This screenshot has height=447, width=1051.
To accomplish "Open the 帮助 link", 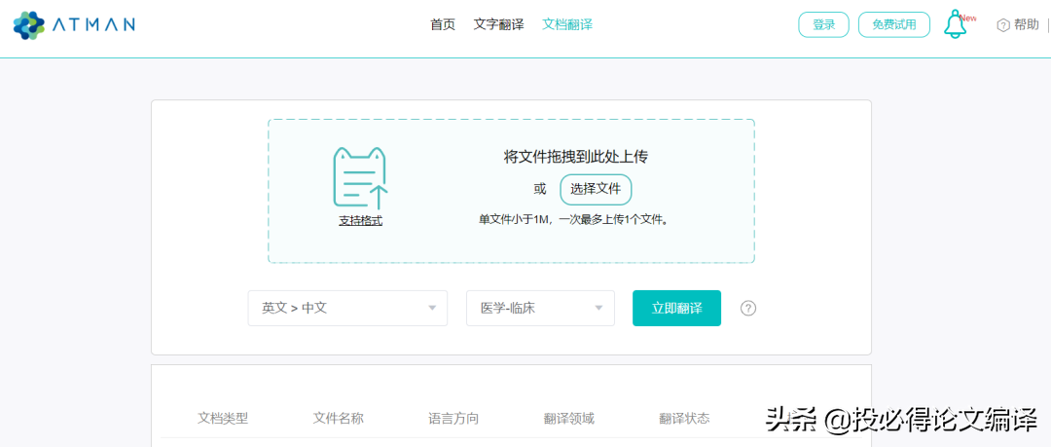I will [1027, 25].
